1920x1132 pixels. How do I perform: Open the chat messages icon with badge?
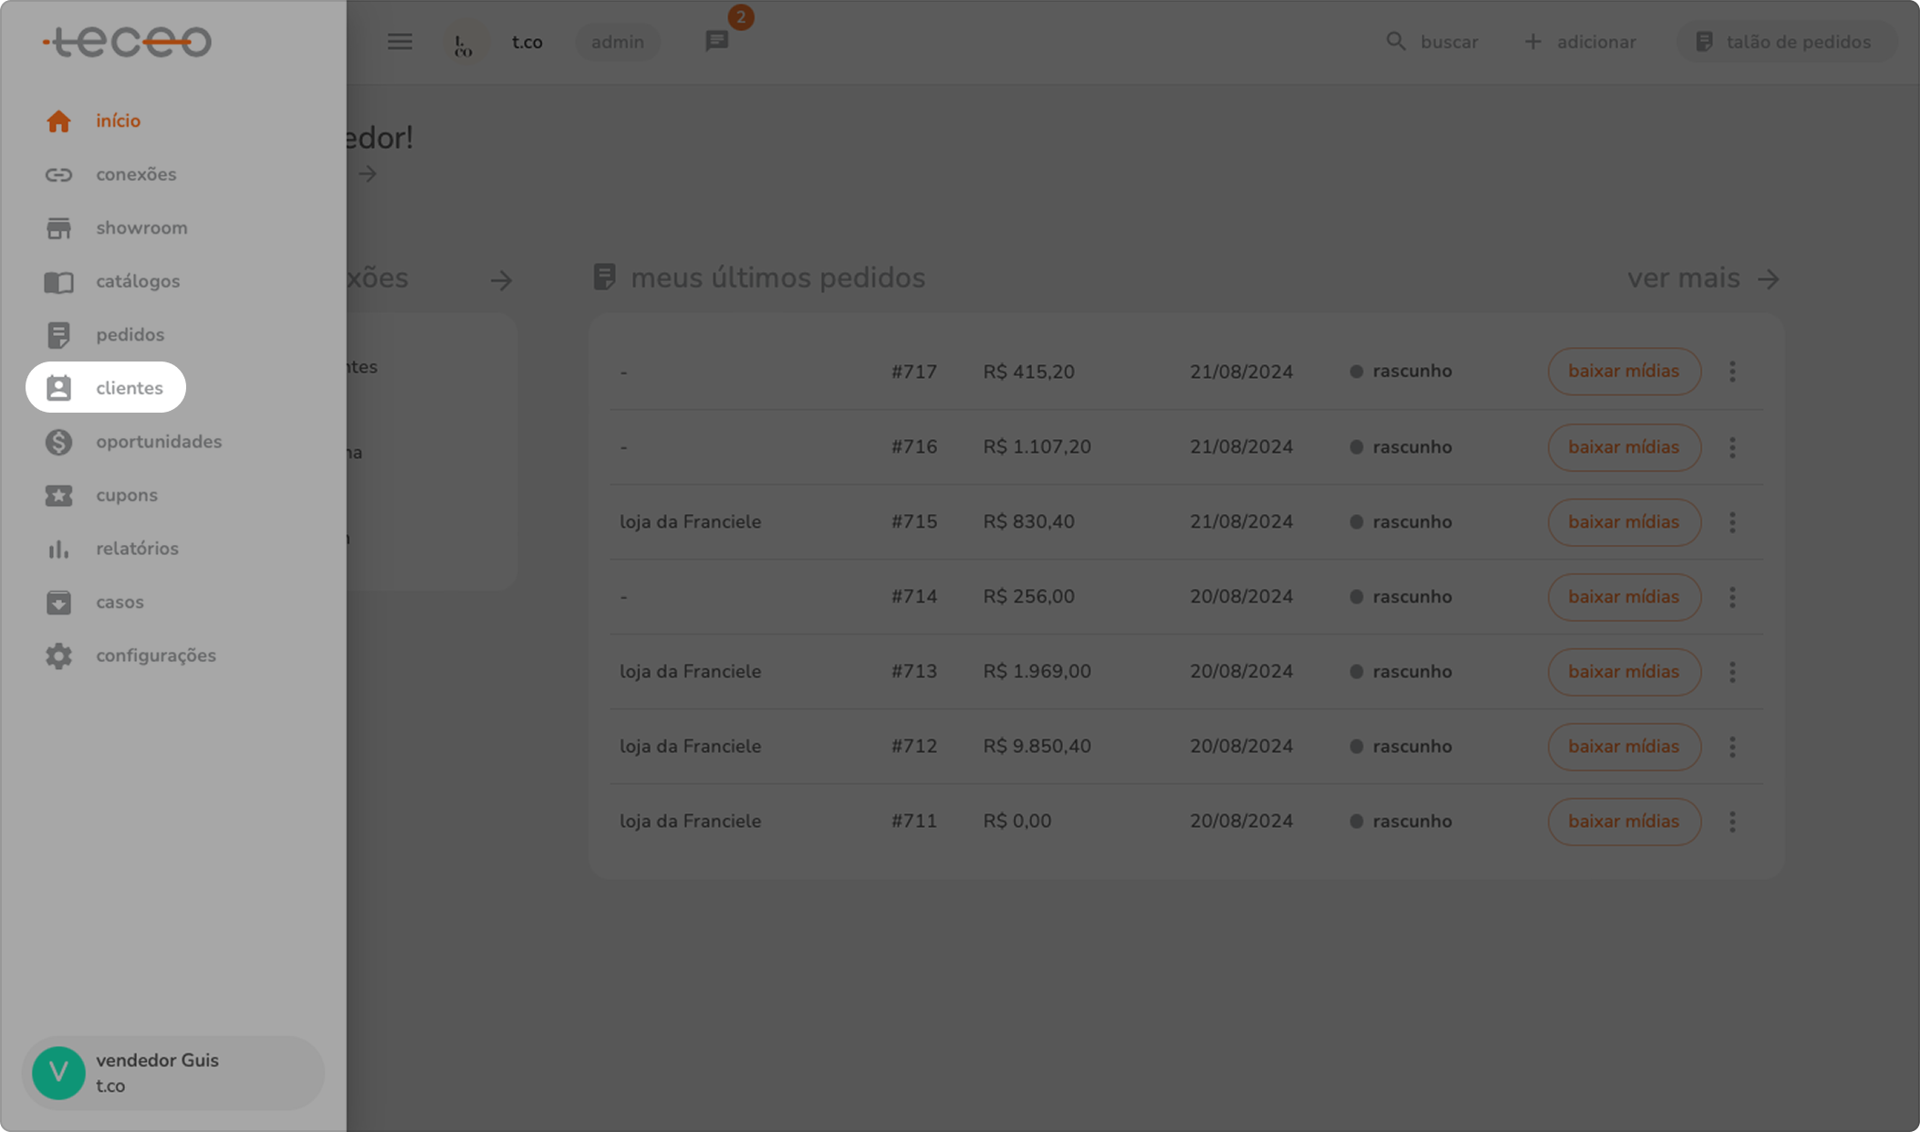click(x=717, y=41)
